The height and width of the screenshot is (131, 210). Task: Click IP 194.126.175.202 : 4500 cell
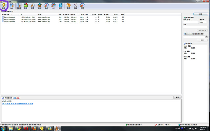pyautogui.click(x=28, y=19)
